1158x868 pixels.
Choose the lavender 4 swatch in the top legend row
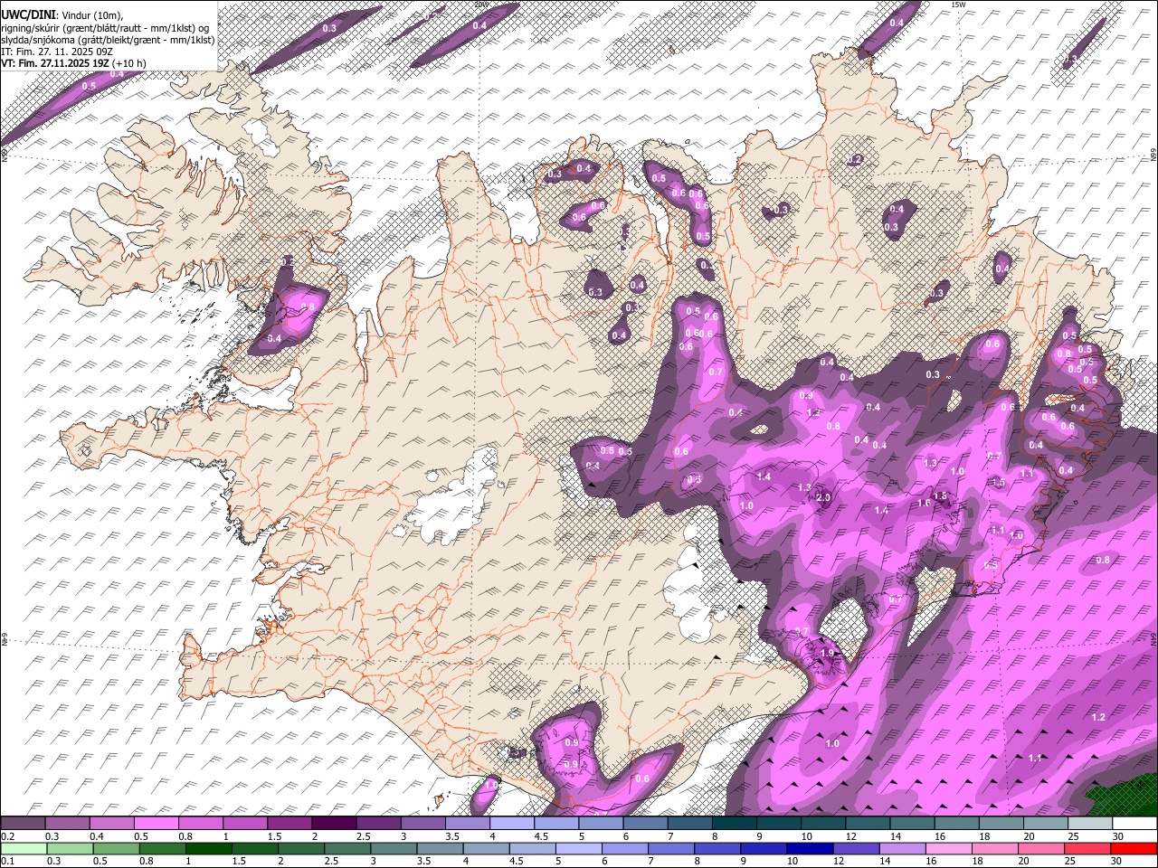tap(512, 824)
